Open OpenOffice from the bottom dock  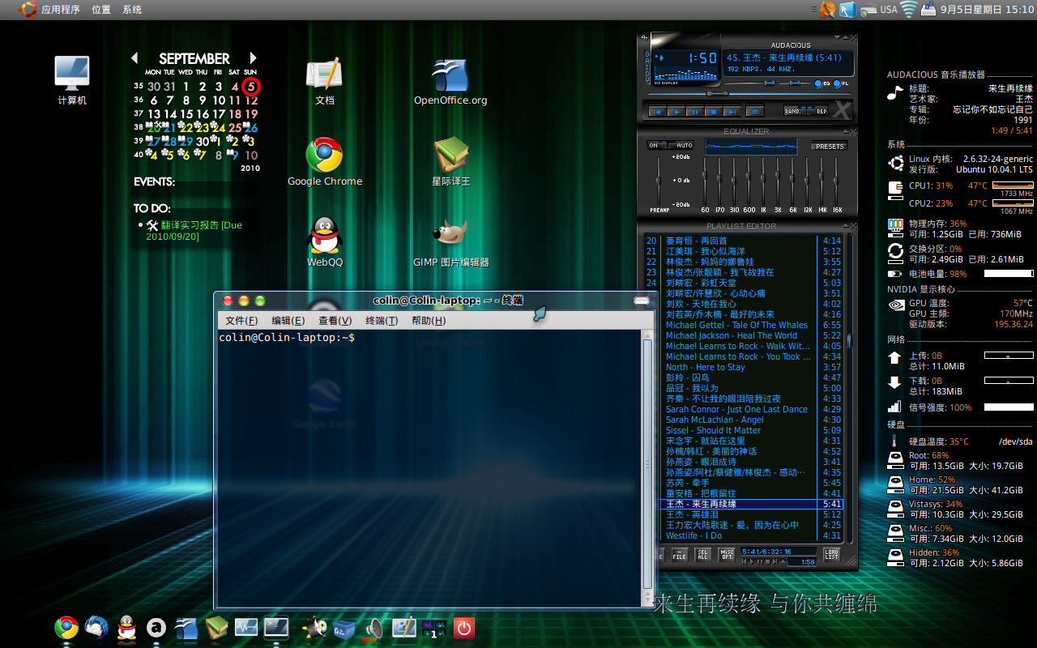(186, 627)
